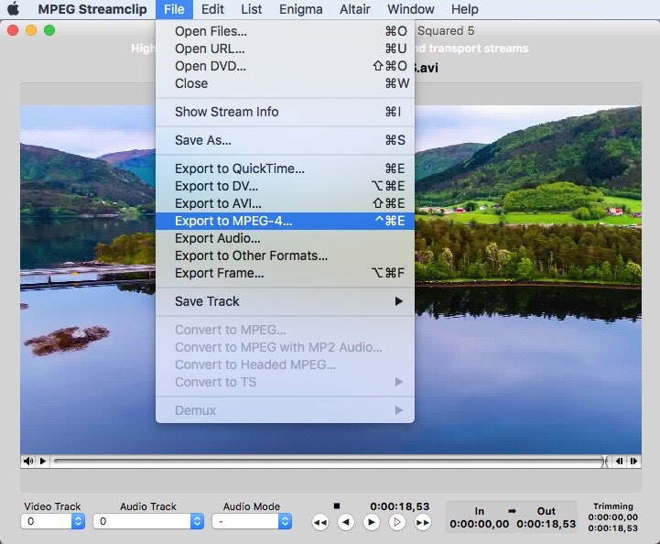Expand the Audio Mode dropdown
The width and height of the screenshot is (660, 544).
pos(252,521)
